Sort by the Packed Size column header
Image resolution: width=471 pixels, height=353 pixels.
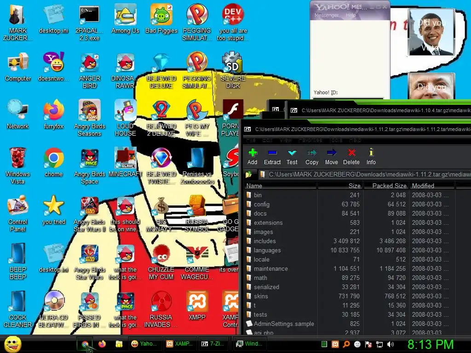point(386,186)
